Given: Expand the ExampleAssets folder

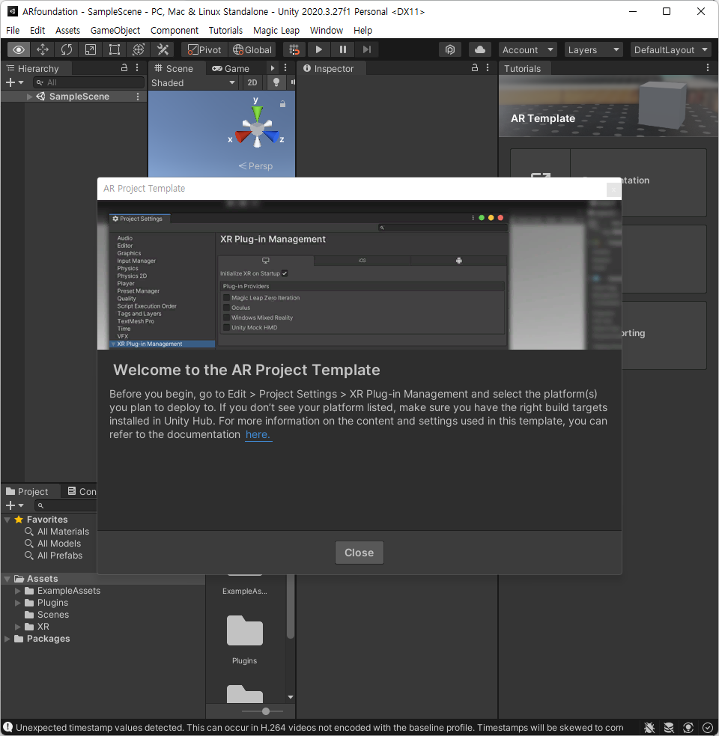Looking at the screenshot, I should click(18, 591).
